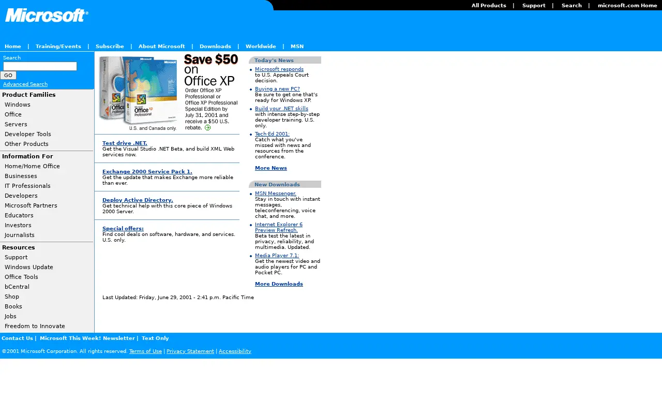Click More News link
This screenshot has width=662, height=414.
(271, 168)
